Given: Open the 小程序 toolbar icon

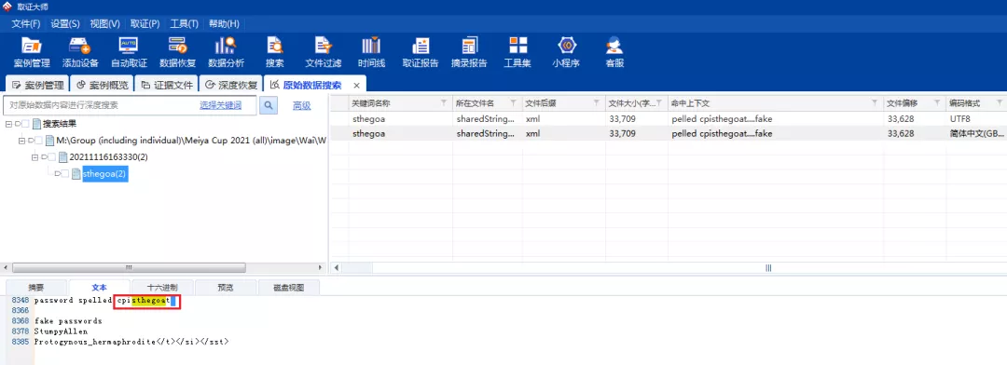Looking at the screenshot, I should [567, 52].
